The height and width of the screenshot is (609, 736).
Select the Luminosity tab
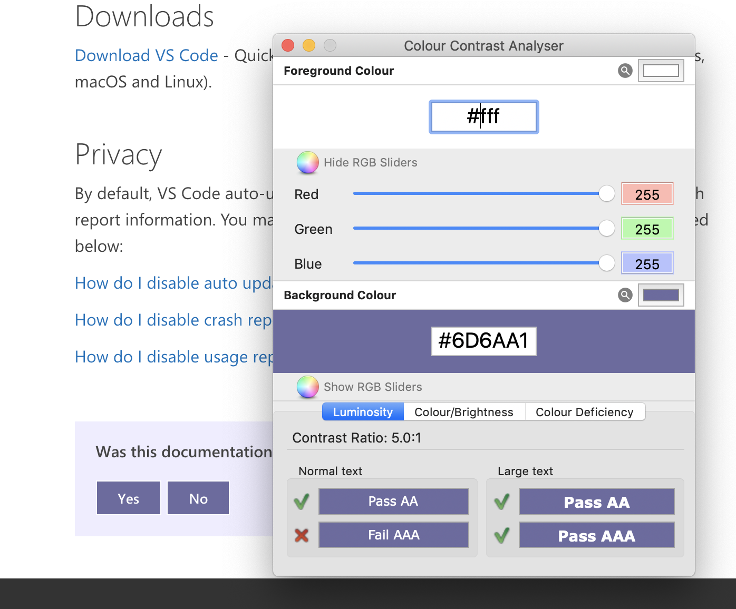click(x=362, y=411)
